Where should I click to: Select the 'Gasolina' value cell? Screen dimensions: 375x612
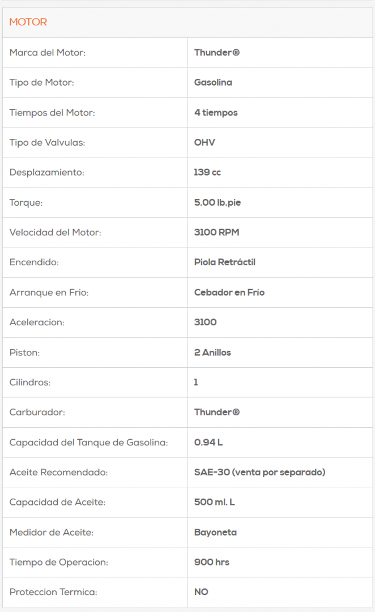pyautogui.click(x=213, y=82)
